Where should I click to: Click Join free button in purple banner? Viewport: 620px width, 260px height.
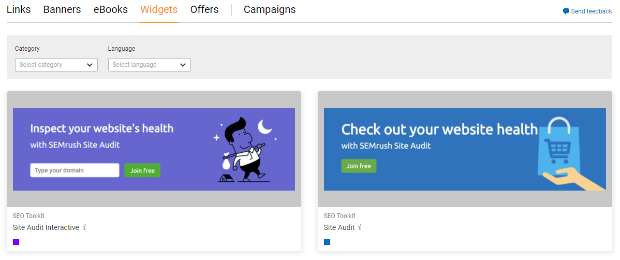click(x=142, y=170)
